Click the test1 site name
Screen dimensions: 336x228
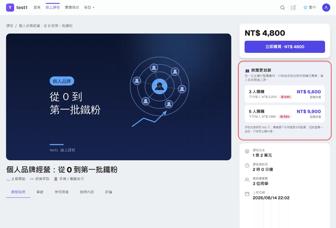coord(22,8)
